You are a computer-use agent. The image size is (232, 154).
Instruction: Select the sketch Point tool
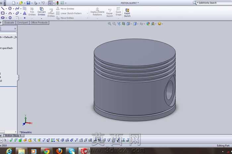pos(25,18)
